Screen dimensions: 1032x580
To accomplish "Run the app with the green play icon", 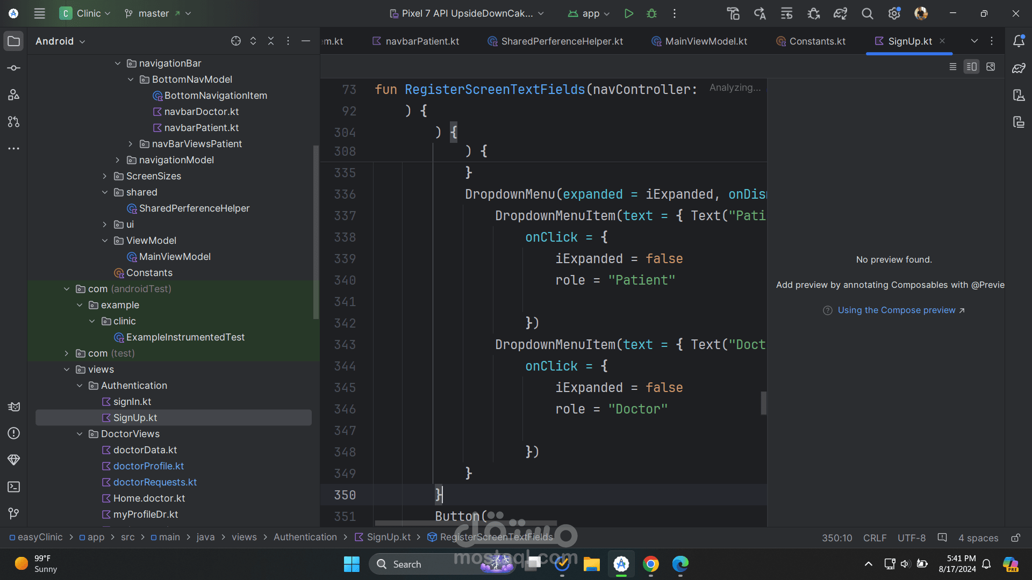I will 628,13.
